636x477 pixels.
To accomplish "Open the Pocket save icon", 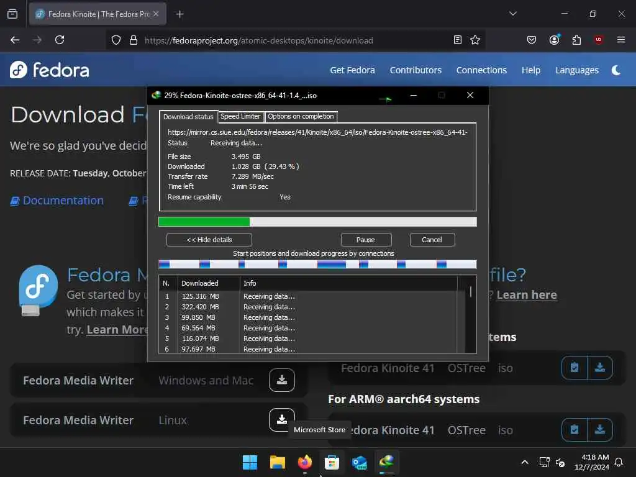I will 532,40.
